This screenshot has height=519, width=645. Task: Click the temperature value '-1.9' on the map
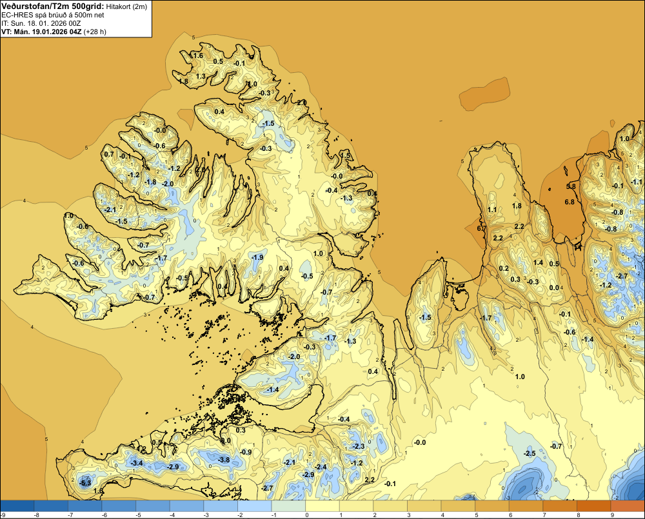tap(257, 257)
